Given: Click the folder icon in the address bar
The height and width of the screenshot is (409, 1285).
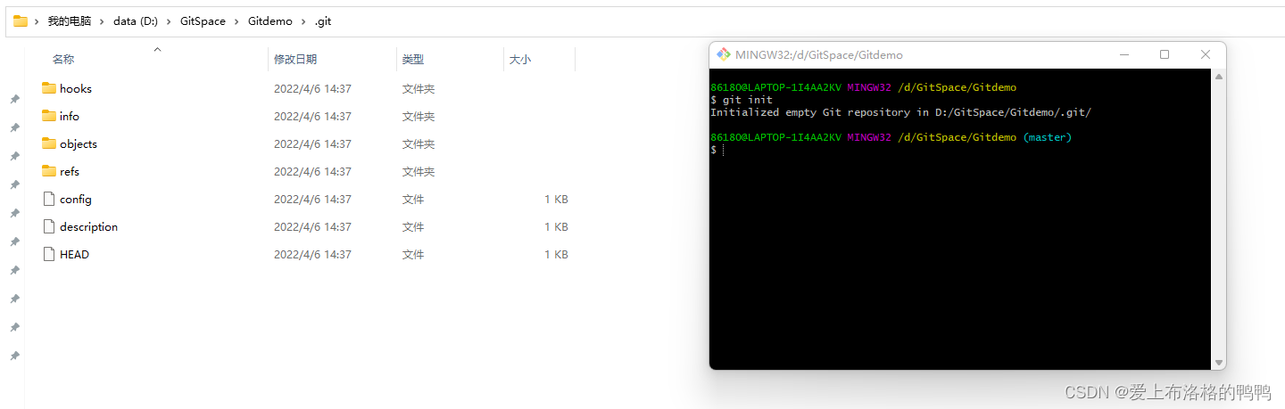Looking at the screenshot, I should 21,20.
